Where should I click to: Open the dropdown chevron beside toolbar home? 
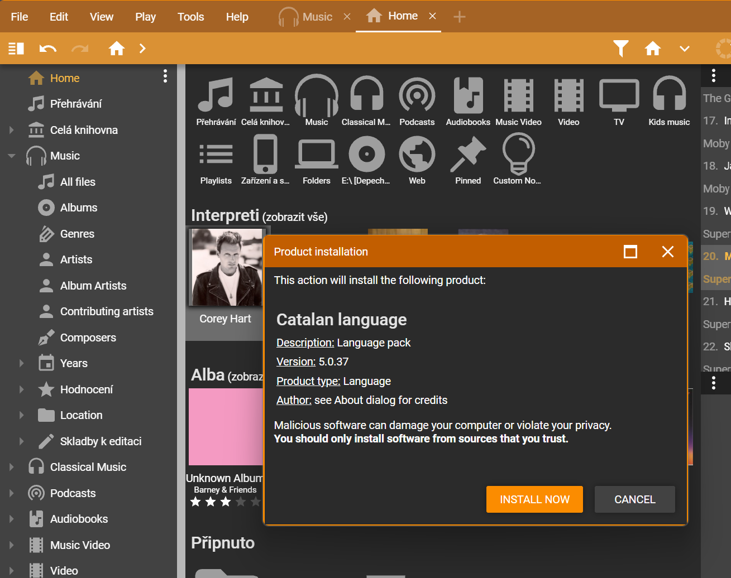[684, 49]
